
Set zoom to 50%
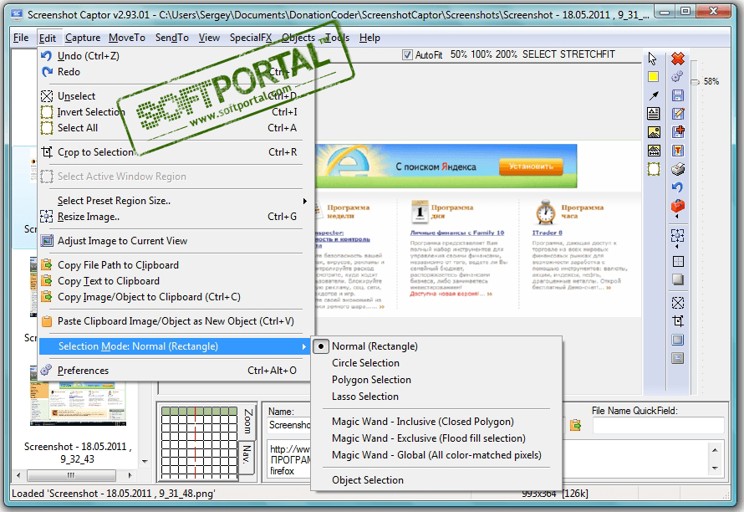coord(458,54)
